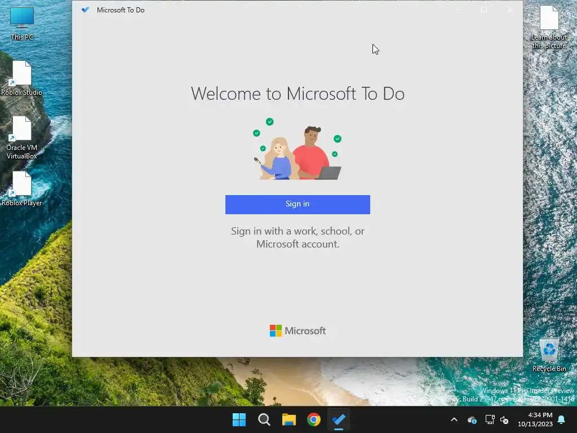Open the clock and date panel
577x433 pixels.
point(535,419)
